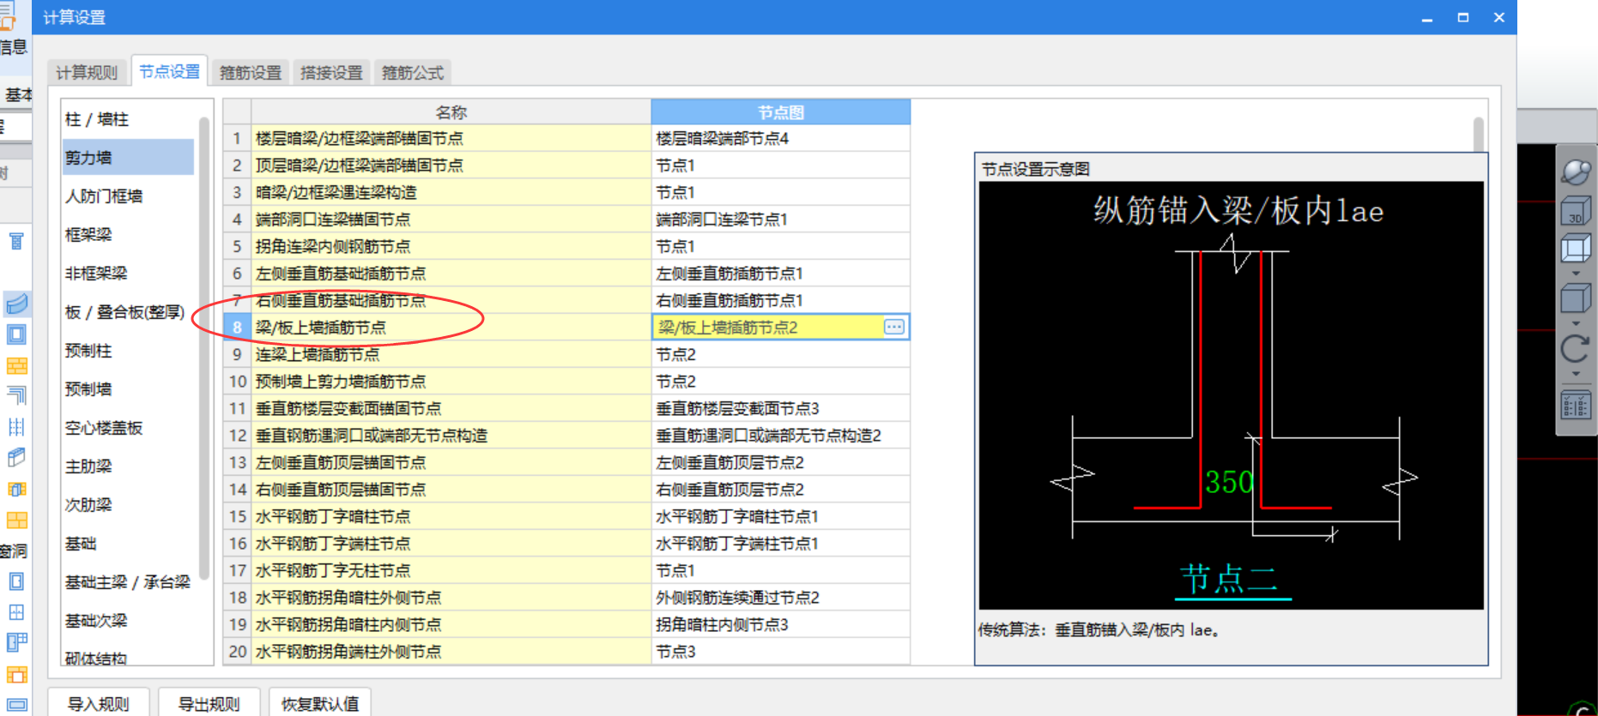Select the dotted vertical lines icon
The height and width of the screenshot is (716, 1598).
coord(16,426)
